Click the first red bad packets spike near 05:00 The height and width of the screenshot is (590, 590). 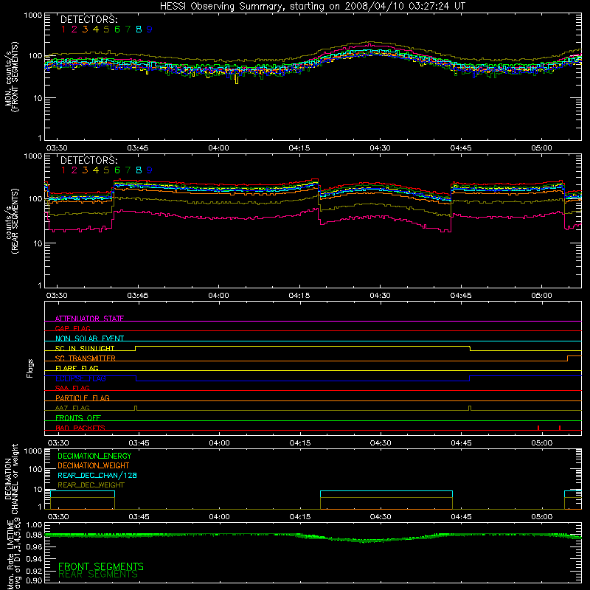538,428
